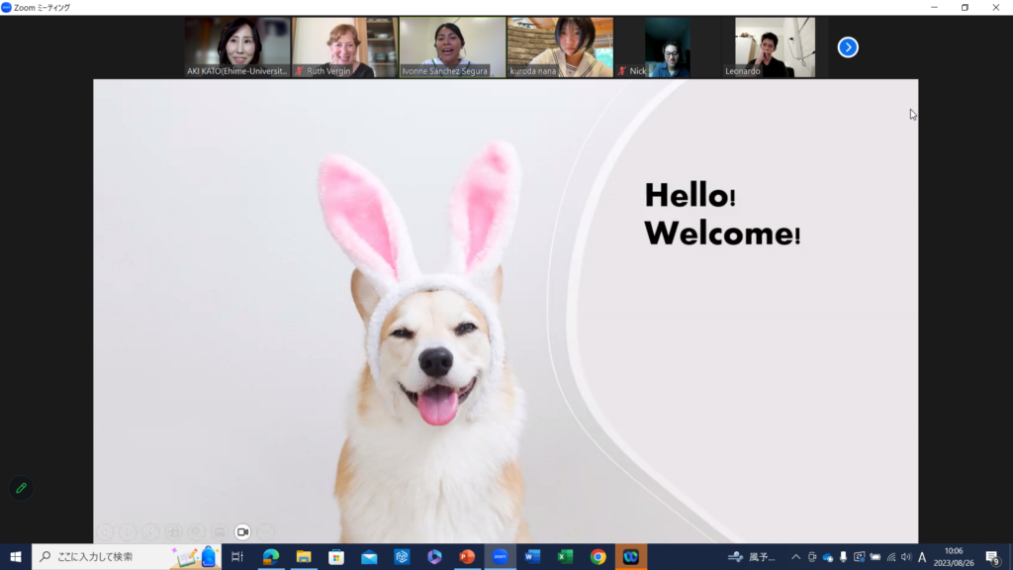The width and height of the screenshot is (1013, 570).
Task: Open the battery status tray icon
Action: 875,557
